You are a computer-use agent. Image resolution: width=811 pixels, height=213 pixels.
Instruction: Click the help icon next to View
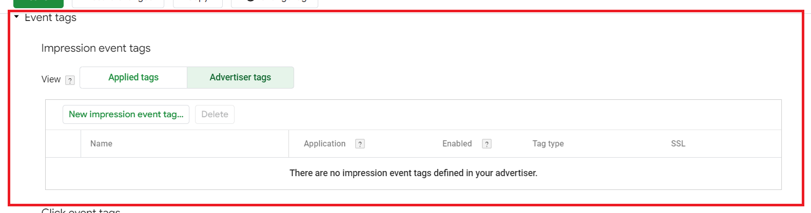point(70,80)
